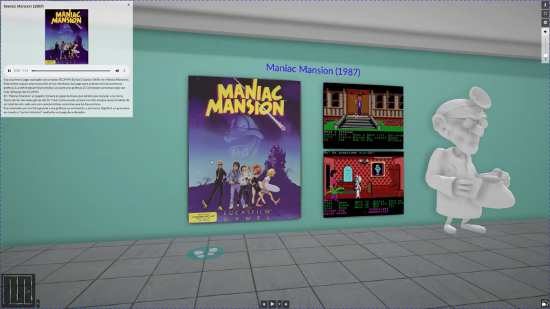Open the settings gear icon
Screen dimensions: 550x309
545,23
